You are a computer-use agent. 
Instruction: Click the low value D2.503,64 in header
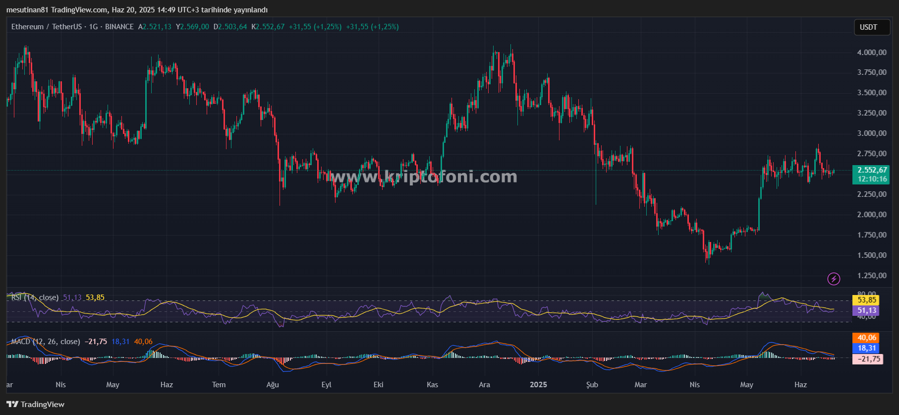(x=230, y=27)
